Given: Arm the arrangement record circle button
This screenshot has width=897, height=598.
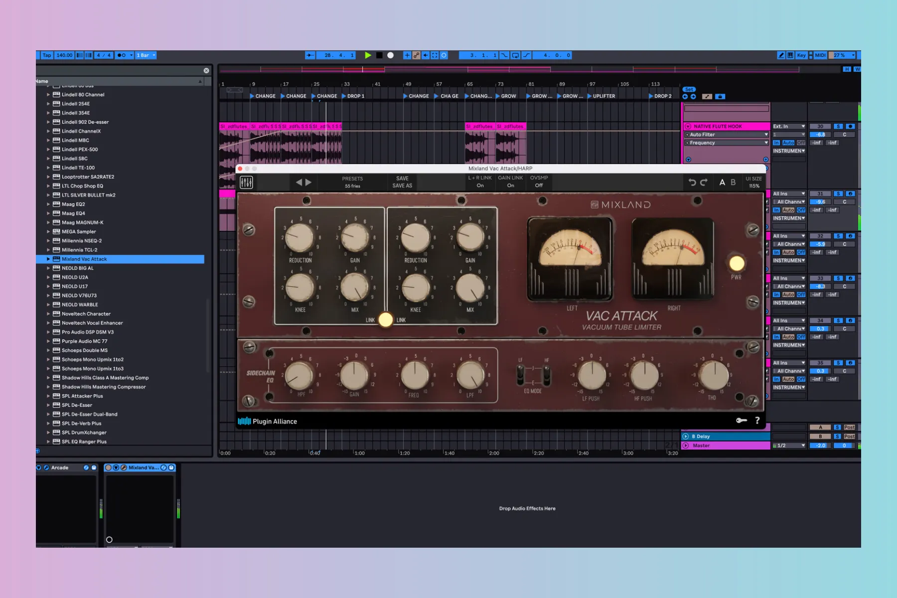Looking at the screenshot, I should pos(391,55).
